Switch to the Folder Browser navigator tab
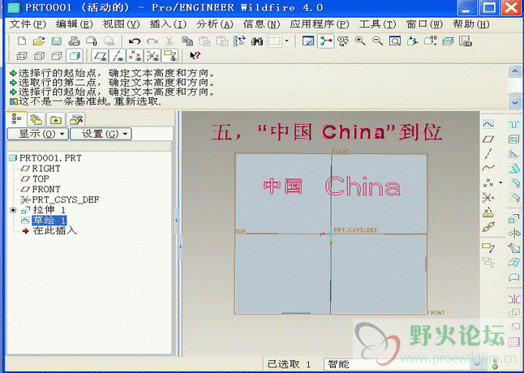Image resolution: width=524 pixels, height=373 pixels. [x=36, y=119]
